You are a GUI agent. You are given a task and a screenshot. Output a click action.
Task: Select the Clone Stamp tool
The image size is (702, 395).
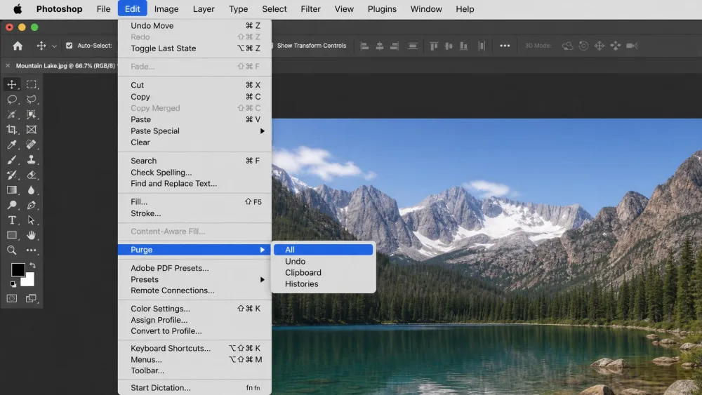pos(32,160)
